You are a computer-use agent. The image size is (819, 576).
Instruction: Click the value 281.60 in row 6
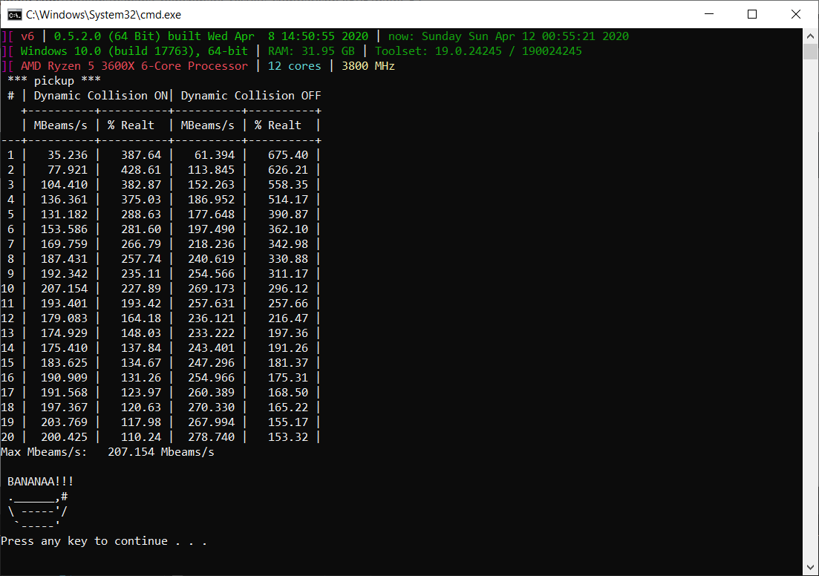(141, 229)
